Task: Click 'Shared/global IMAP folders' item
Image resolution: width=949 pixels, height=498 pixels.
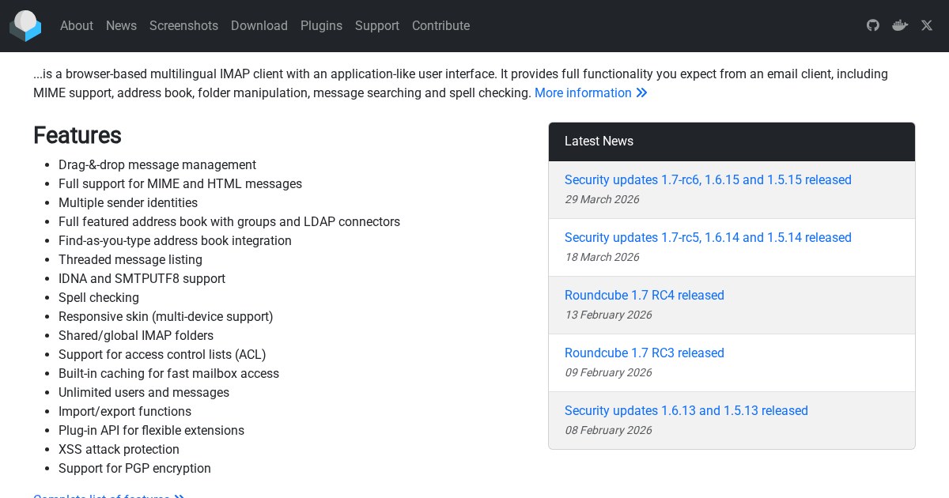Action: (x=136, y=336)
